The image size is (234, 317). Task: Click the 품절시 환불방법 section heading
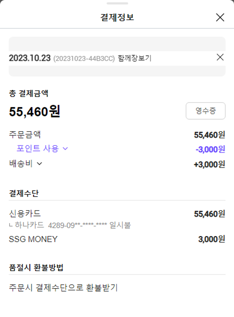[x=37, y=267]
